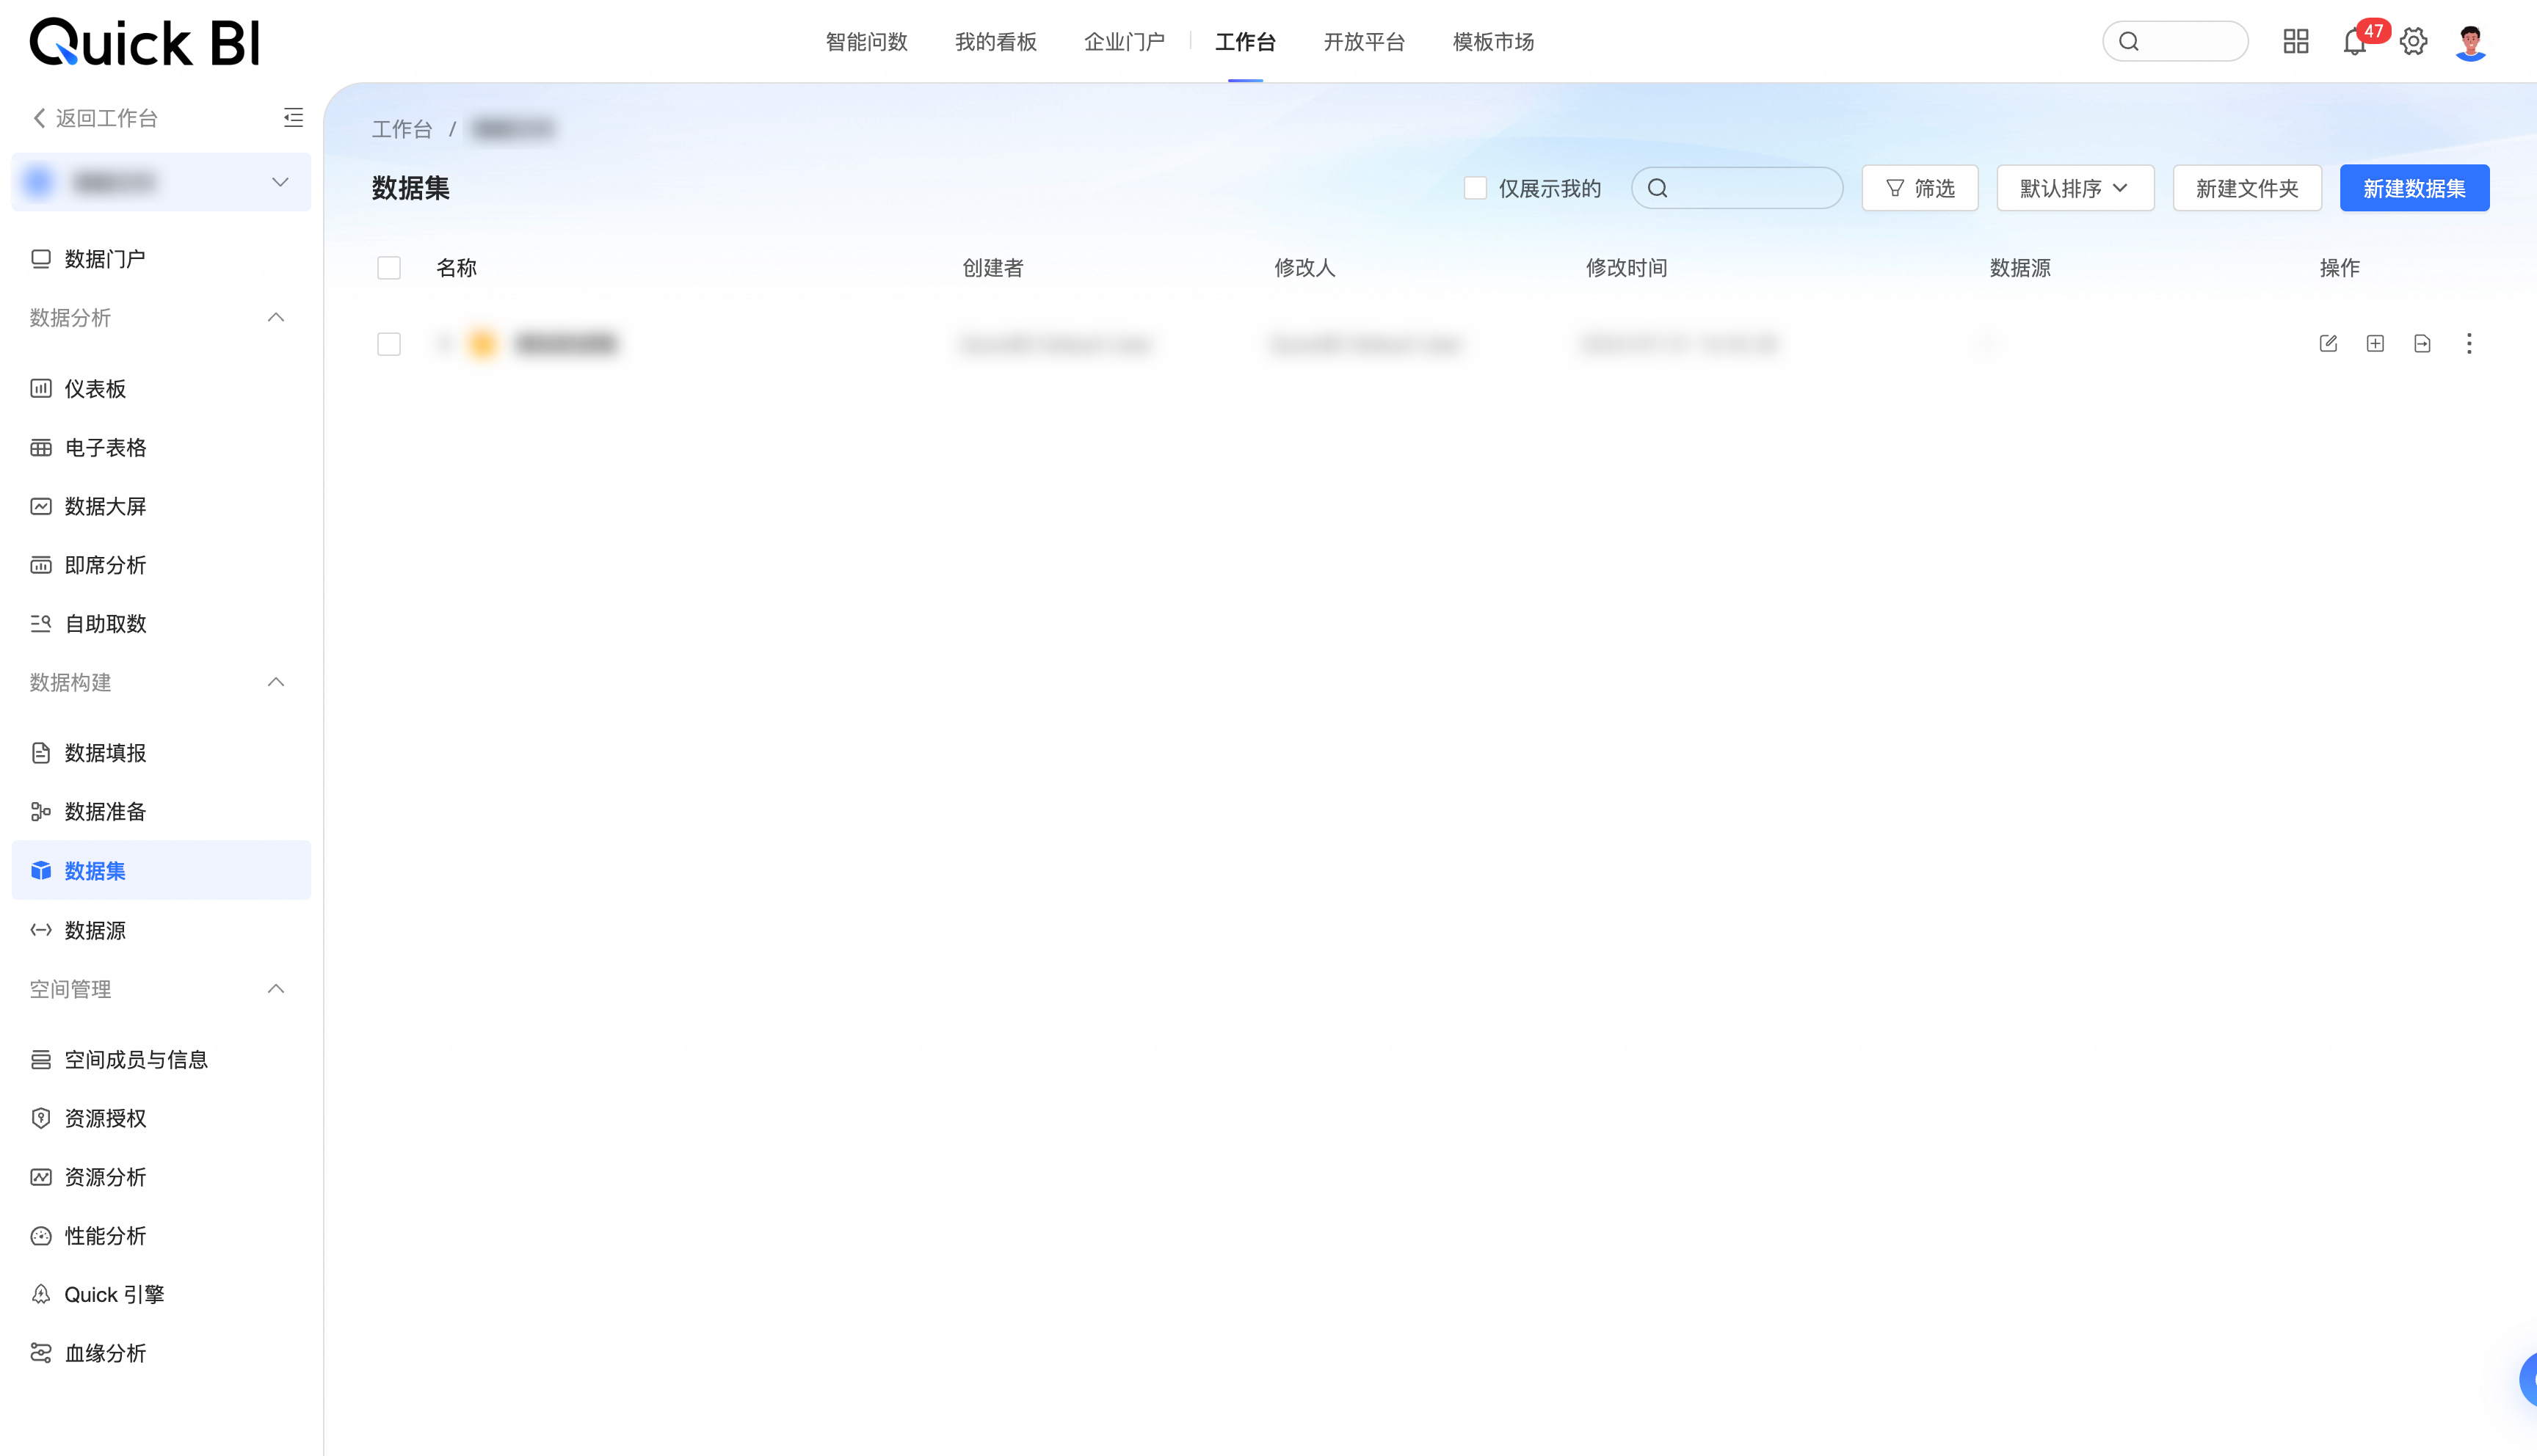Click the dataset search input field
This screenshot has width=2537, height=1456.
(x=1750, y=188)
